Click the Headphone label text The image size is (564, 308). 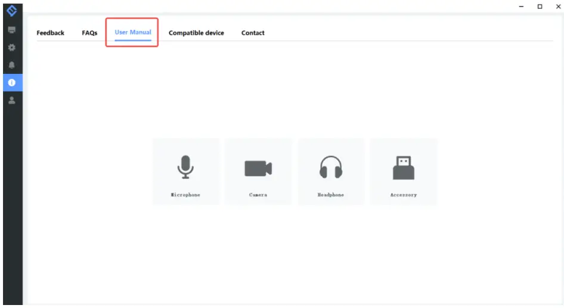point(331,195)
